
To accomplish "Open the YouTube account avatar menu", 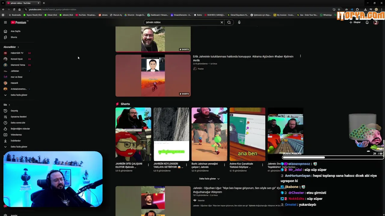I will [376, 22].
